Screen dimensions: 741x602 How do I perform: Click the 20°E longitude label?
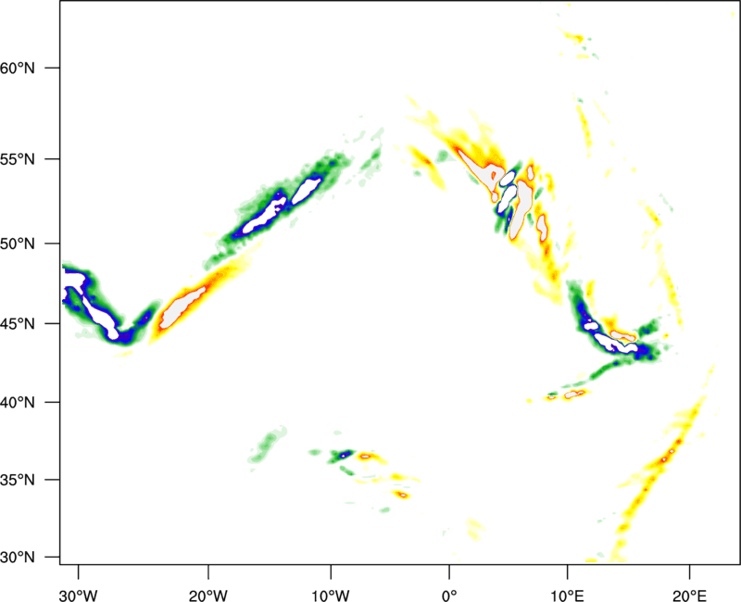pyautogui.click(x=689, y=596)
